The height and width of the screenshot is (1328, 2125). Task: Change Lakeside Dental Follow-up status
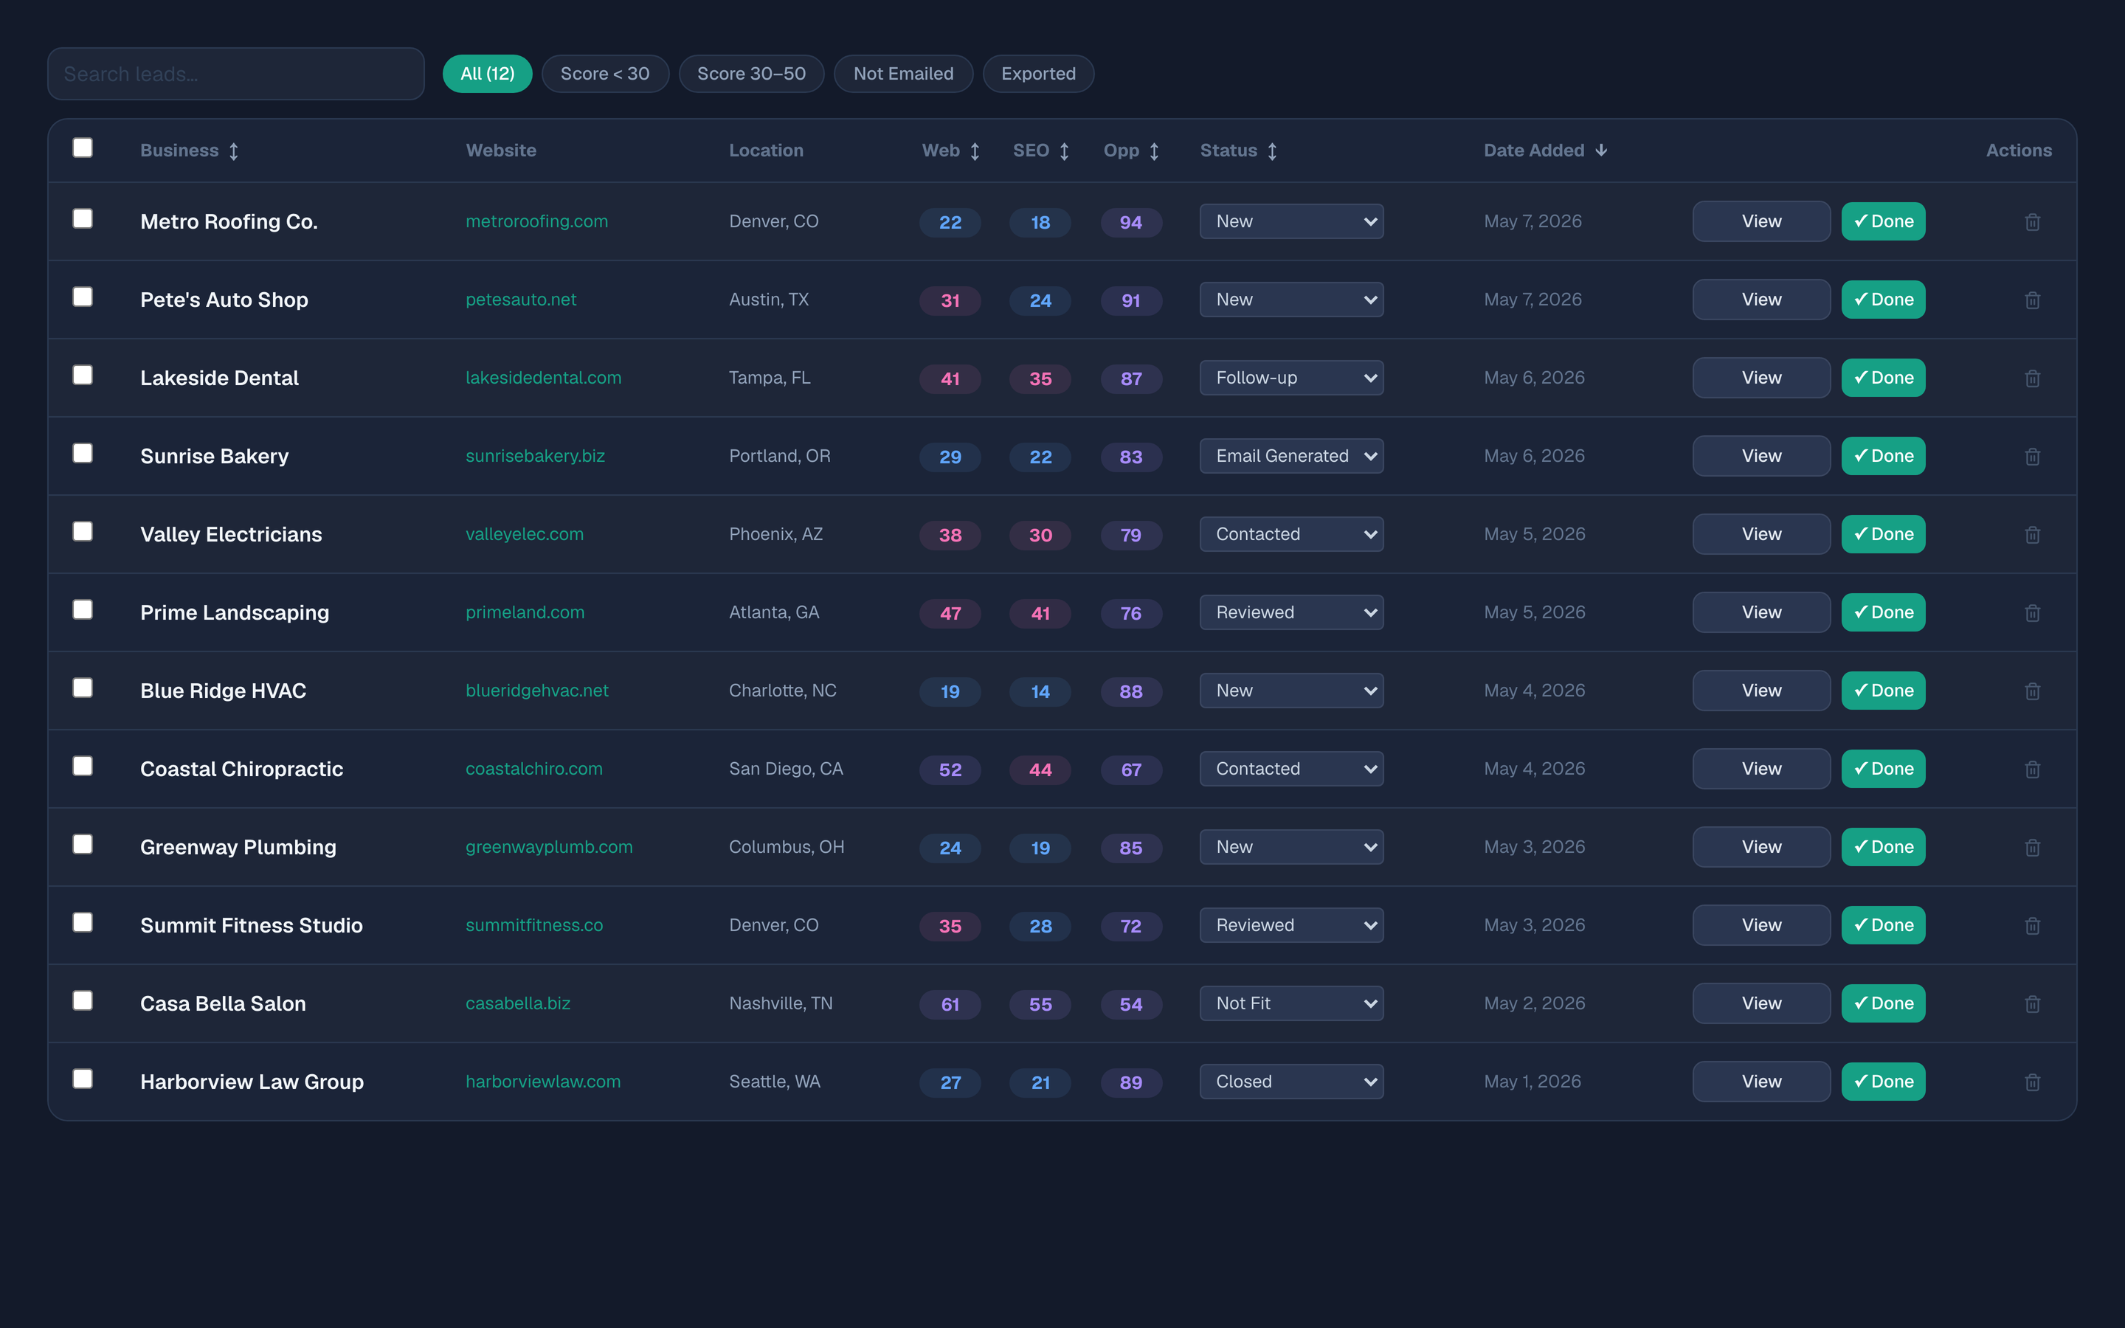pos(1292,378)
